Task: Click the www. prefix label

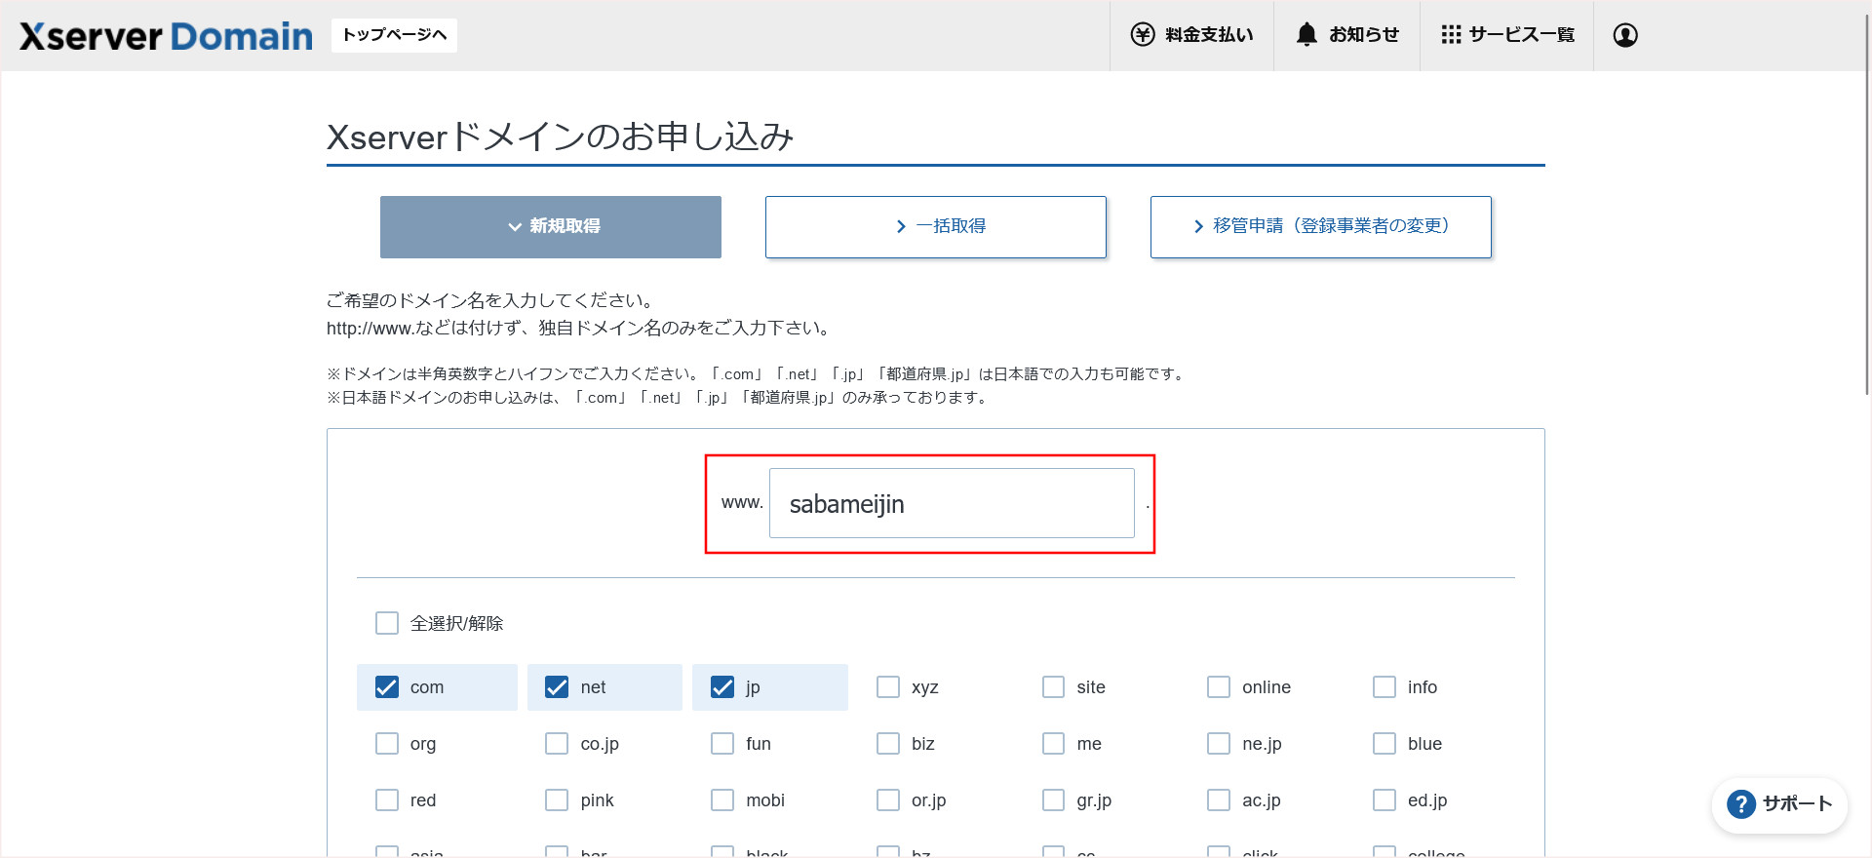Action: [742, 503]
